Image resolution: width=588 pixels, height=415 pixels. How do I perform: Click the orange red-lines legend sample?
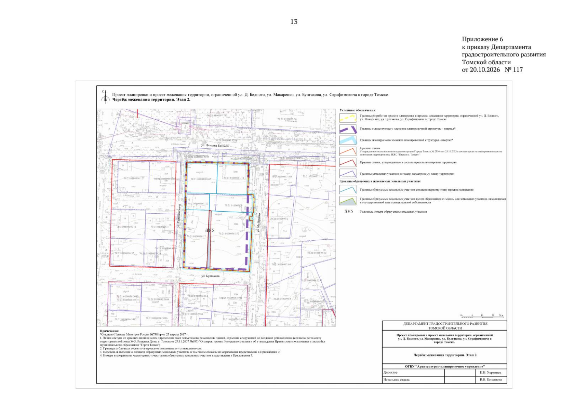pos(348,151)
